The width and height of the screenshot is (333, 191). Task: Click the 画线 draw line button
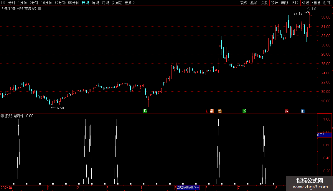tap(285, 3)
